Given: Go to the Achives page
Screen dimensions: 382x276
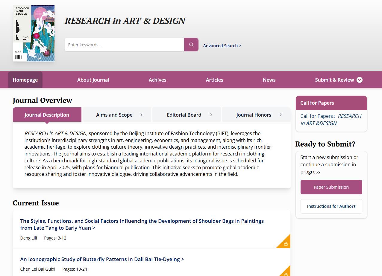Looking at the screenshot, I should point(157,80).
